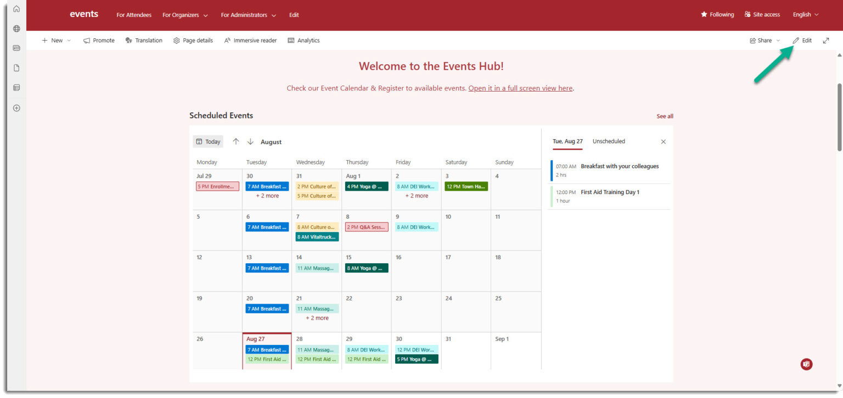Open the My Sites globe icon
843x398 pixels.
[x=16, y=28]
